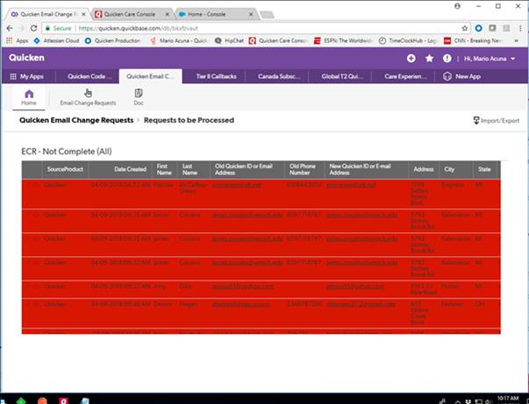Open help with the question mark icon

click(x=447, y=58)
